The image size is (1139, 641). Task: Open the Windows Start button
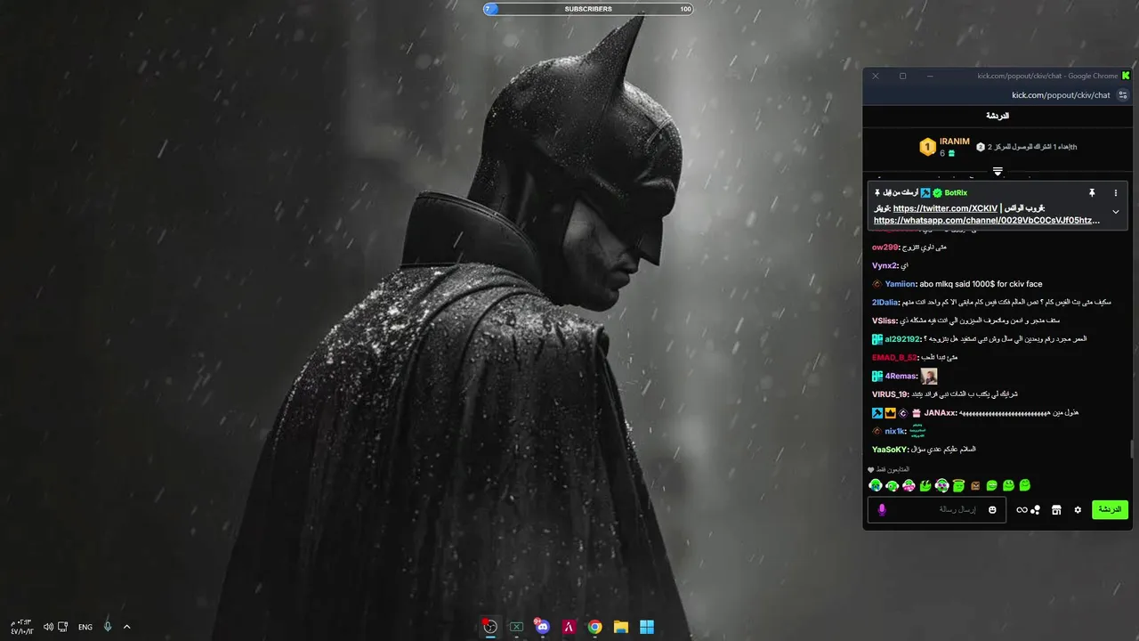647,627
